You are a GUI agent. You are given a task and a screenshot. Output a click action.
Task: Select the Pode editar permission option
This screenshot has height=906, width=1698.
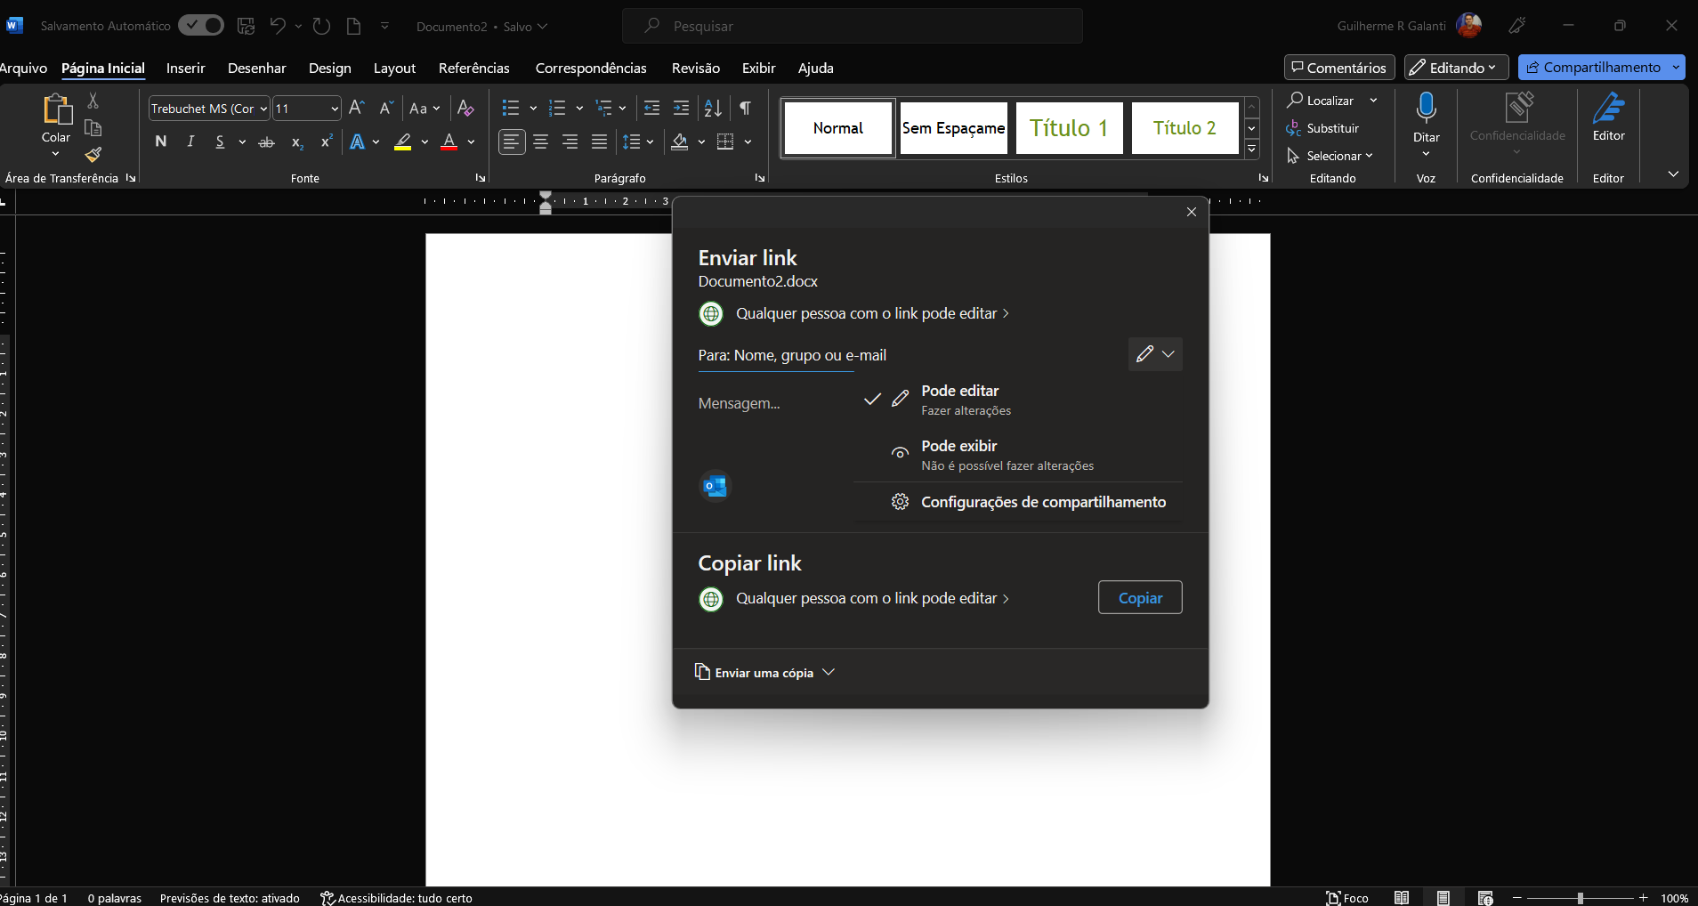tap(1018, 400)
